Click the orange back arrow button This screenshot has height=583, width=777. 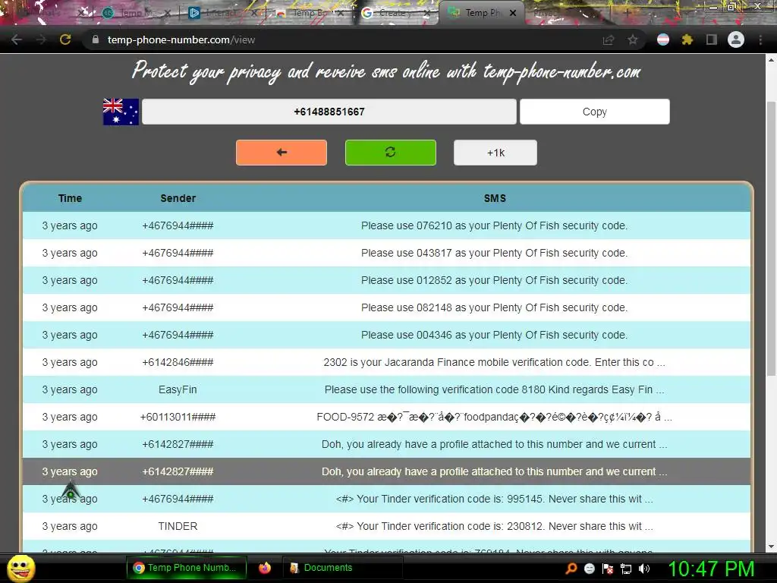(282, 152)
